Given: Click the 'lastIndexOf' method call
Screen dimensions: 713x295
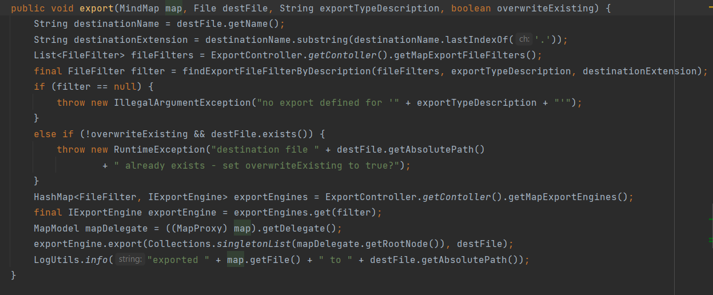Looking at the screenshot, I should pyautogui.click(x=477, y=40).
